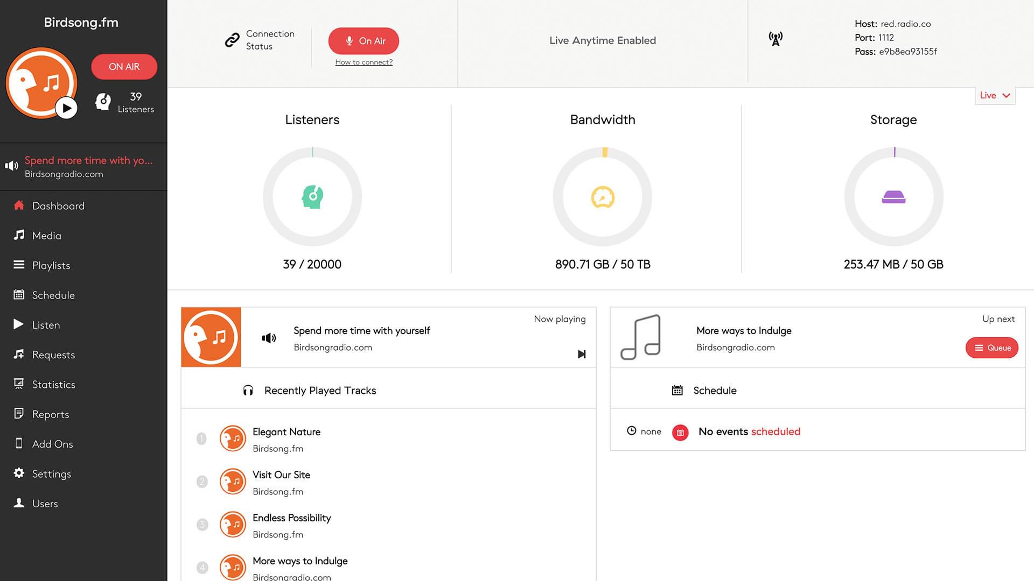Screen dimensions: 1034x581
Task: Toggle the red ON AIR sidebar button
Action: [x=124, y=67]
